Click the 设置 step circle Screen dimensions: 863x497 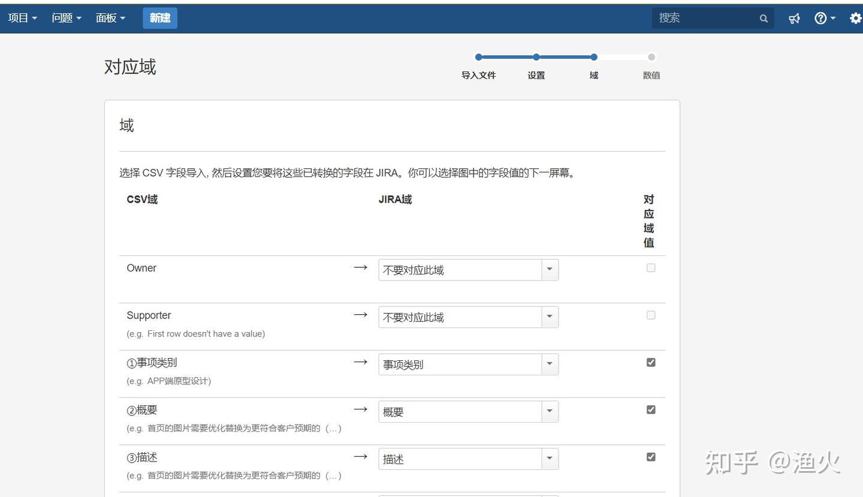click(536, 58)
